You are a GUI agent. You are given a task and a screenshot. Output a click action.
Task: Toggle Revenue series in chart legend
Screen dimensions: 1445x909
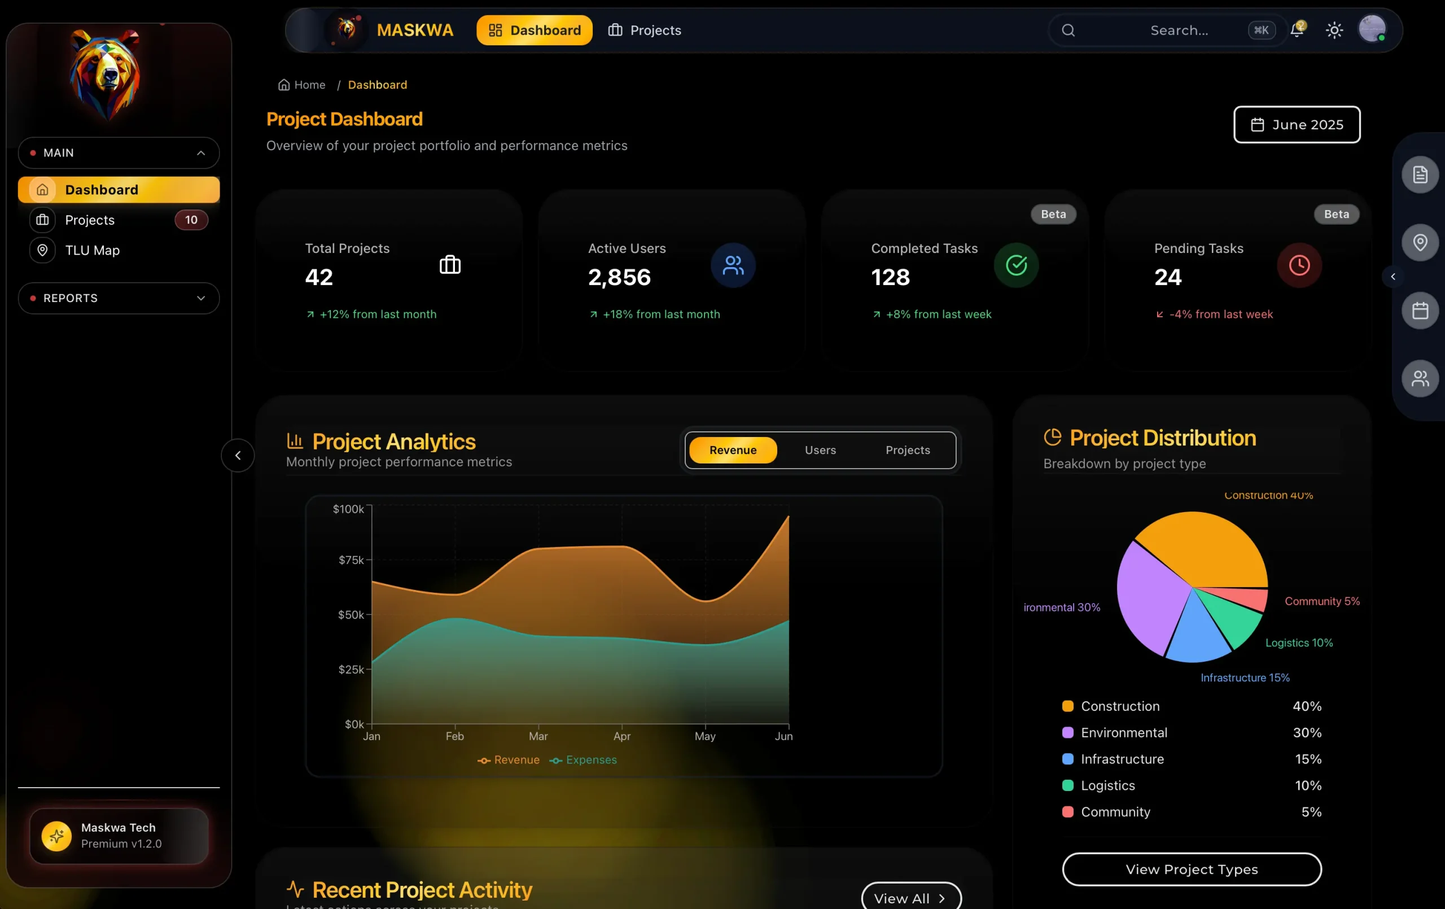pos(508,759)
